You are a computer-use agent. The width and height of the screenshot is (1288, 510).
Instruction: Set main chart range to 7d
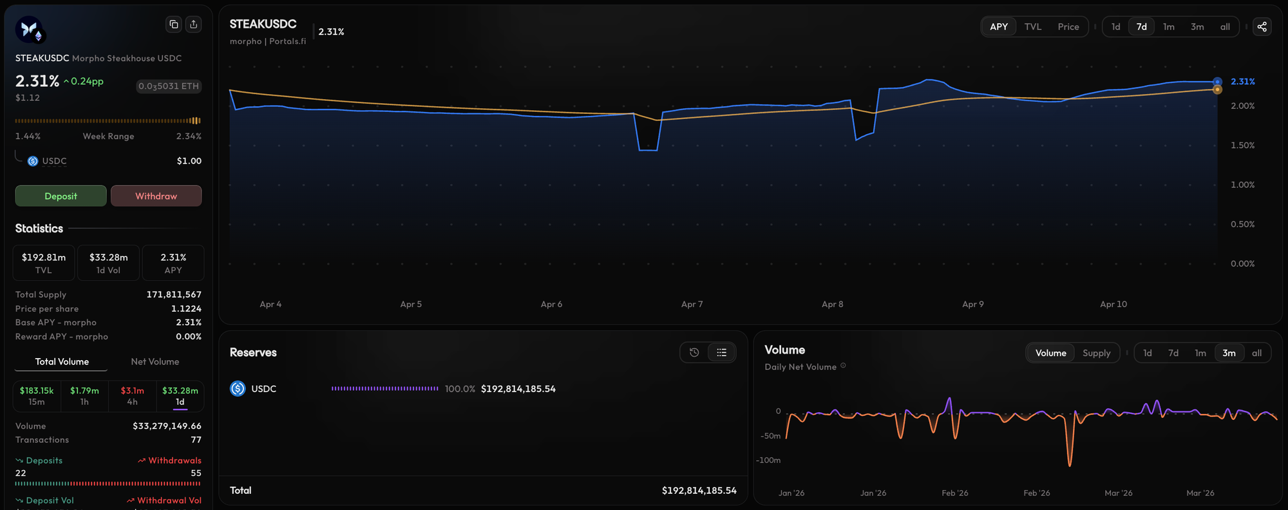(1142, 26)
